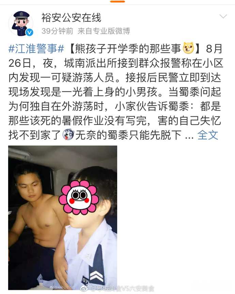Screen dimensions: 235x294
Task: Tap the orange drag handle at top
Action: (117, 1)
